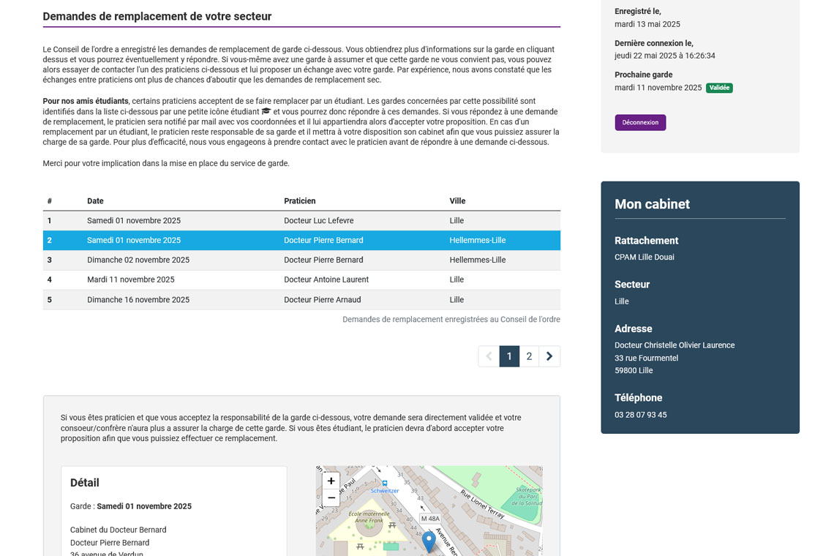Click the Praticien column header

point(299,201)
